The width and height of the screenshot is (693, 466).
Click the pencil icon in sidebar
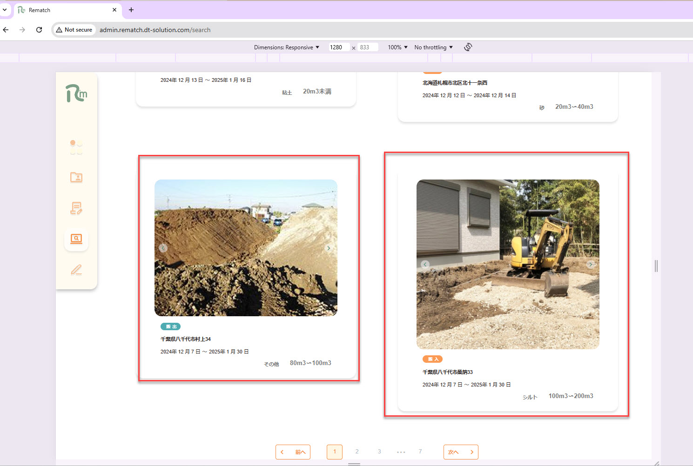pyautogui.click(x=76, y=270)
